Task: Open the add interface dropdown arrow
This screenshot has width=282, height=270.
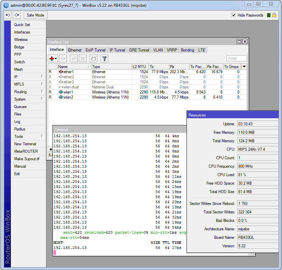Action: pyautogui.click(x=56, y=59)
